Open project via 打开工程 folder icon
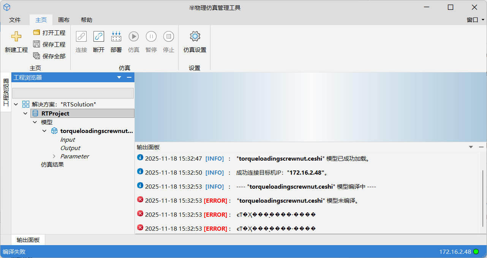This screenshot has height=258, width=487. point(36,32)
